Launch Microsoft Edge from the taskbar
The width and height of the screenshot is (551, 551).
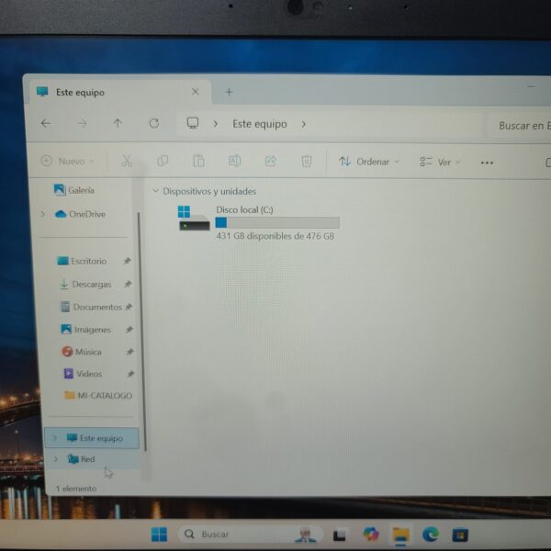[x=431, y=534]
